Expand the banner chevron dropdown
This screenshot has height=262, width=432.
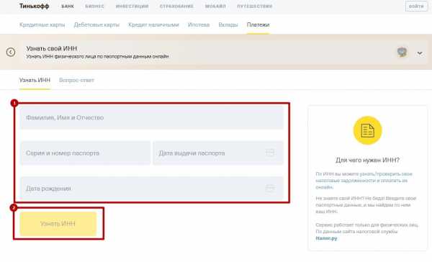[420, 53]
